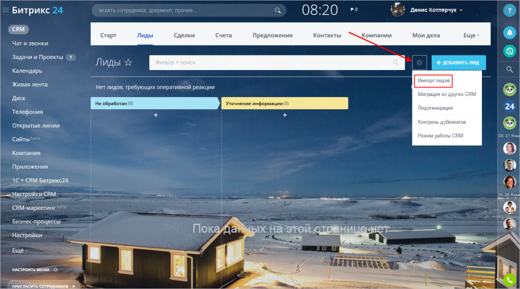The width and height of the screenshot is (520, 289).
Task: Switch to the Счета tab
Action: [223, 35]
